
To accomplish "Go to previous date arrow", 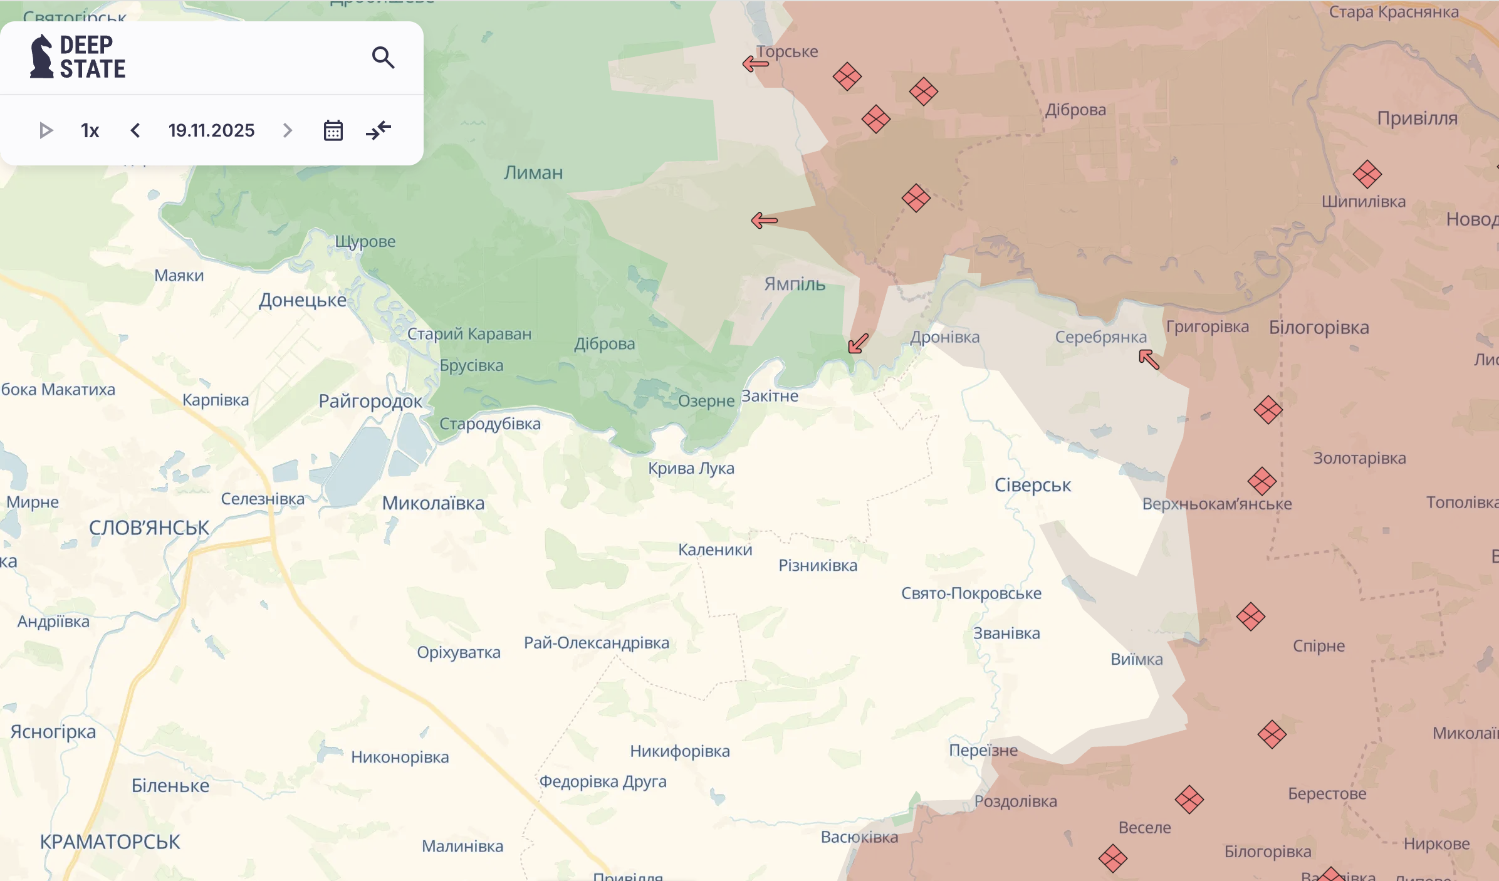I will point(135,130).
